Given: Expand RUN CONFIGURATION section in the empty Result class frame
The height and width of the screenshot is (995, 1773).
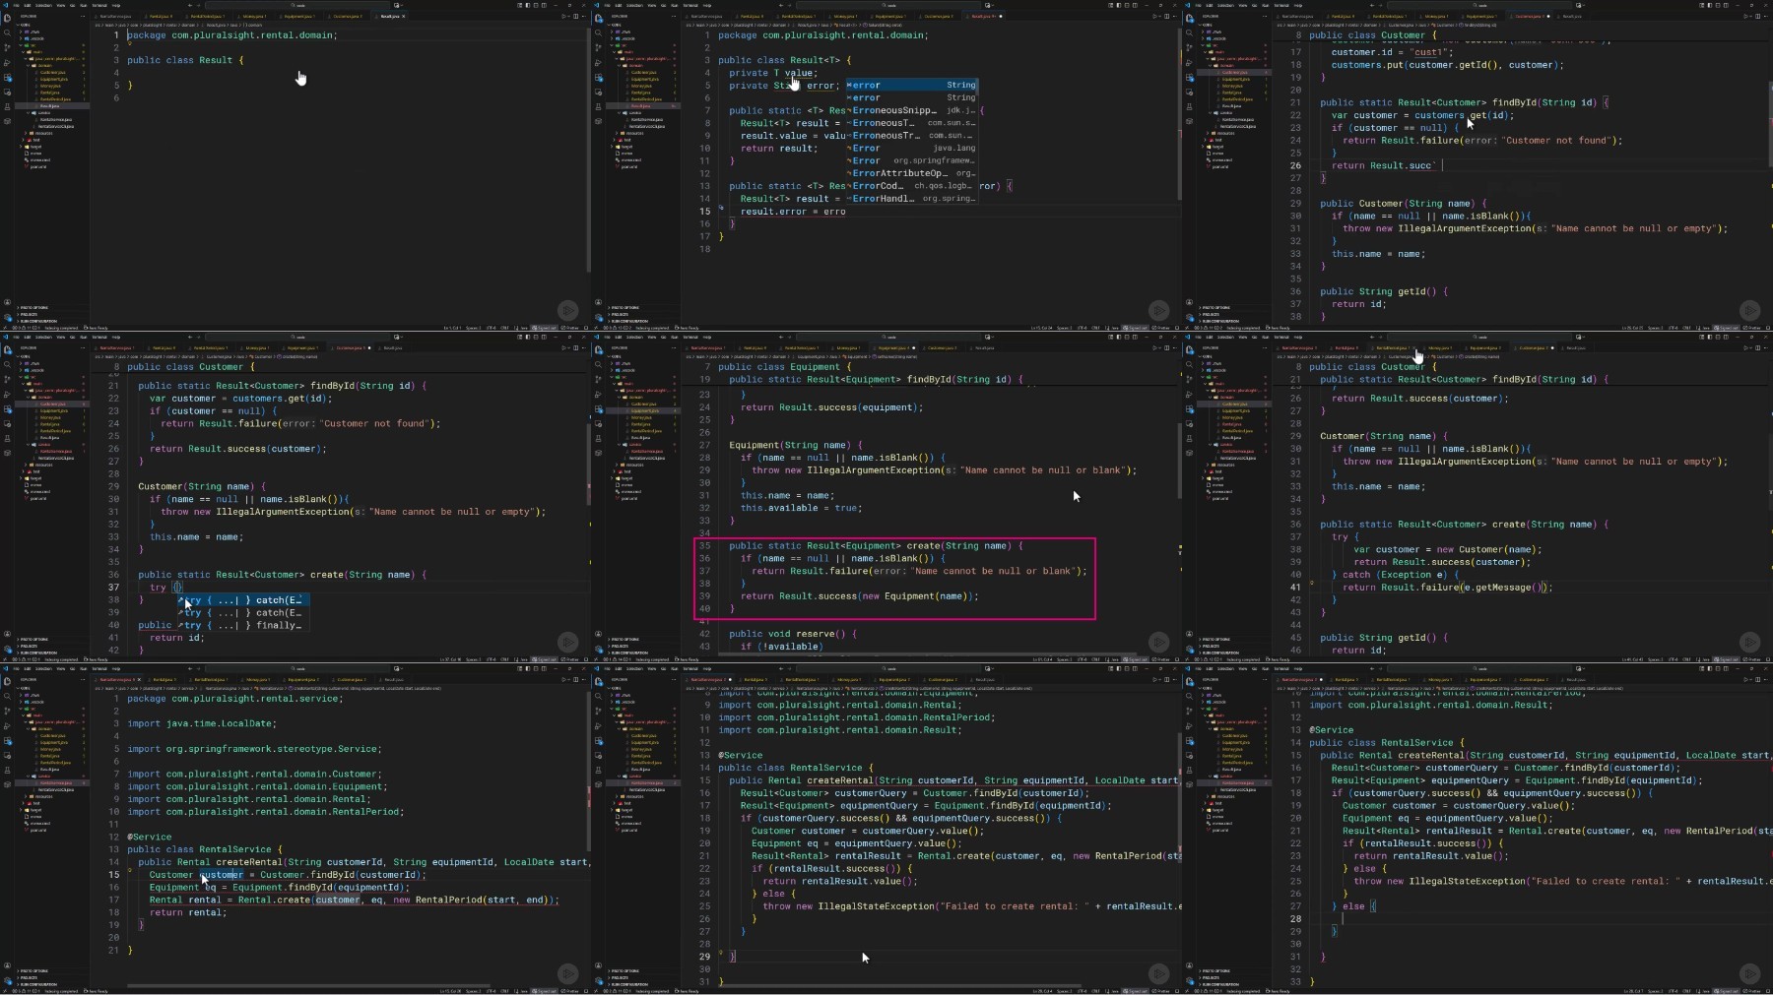Looking at the screenshot, I should 38,321.
